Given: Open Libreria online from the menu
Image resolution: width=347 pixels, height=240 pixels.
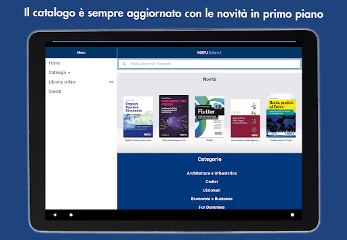Looking at the screenshot, I should [x=62, y=82].
